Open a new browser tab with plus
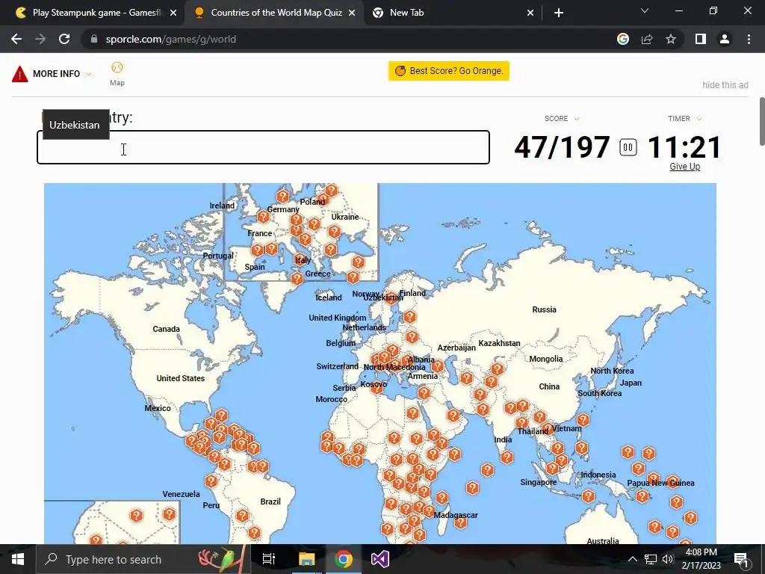 click(559, 13)
